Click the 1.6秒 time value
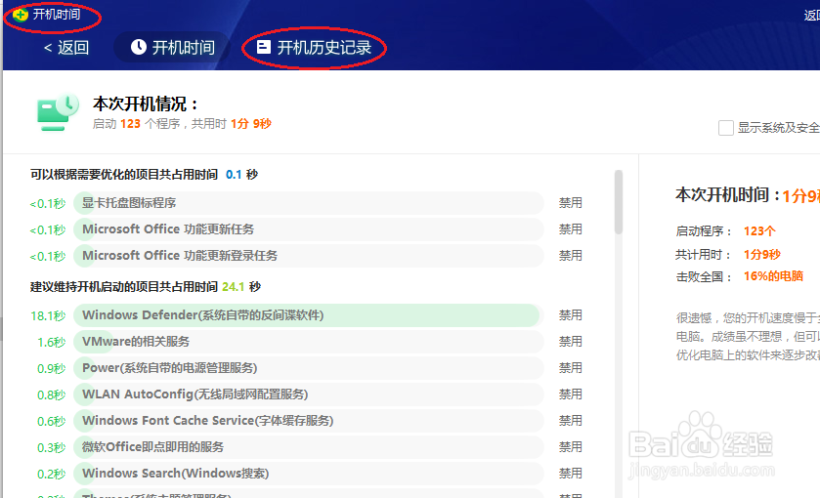This screenshot has width=820, height=498. click(51, 343)
